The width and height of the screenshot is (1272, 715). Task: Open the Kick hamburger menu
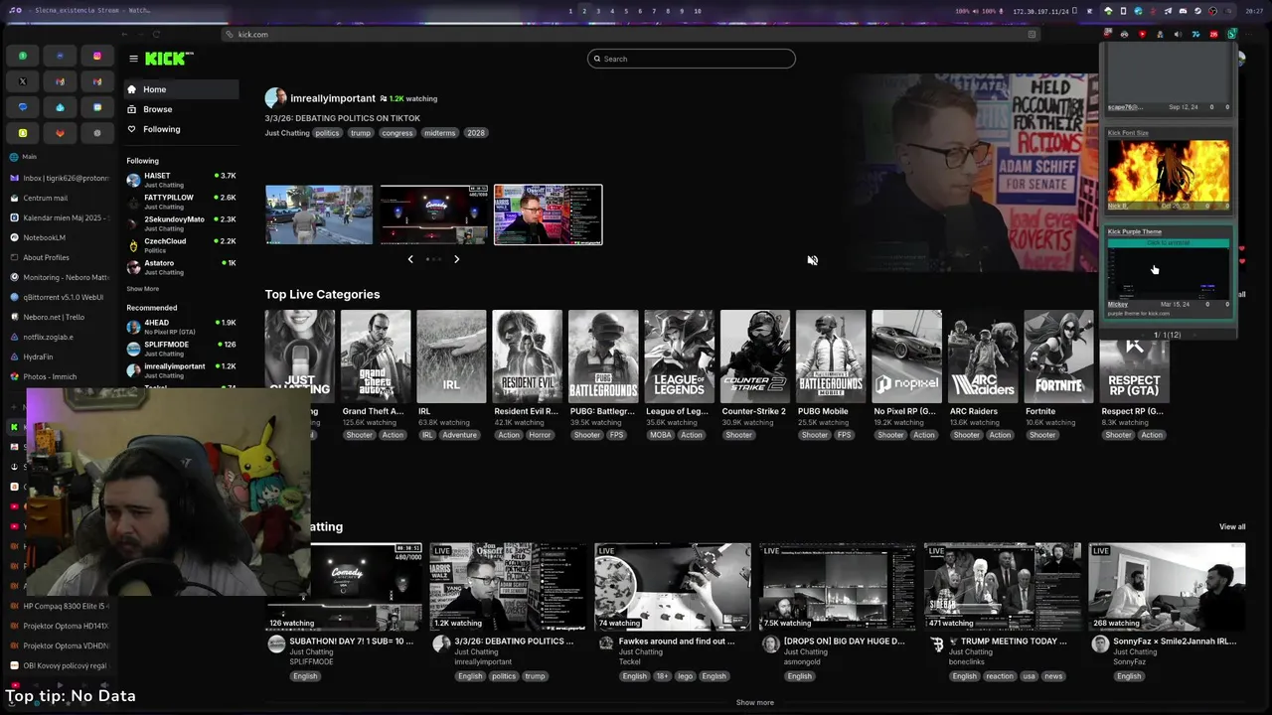pyautogui.click(x=133, y=59)
